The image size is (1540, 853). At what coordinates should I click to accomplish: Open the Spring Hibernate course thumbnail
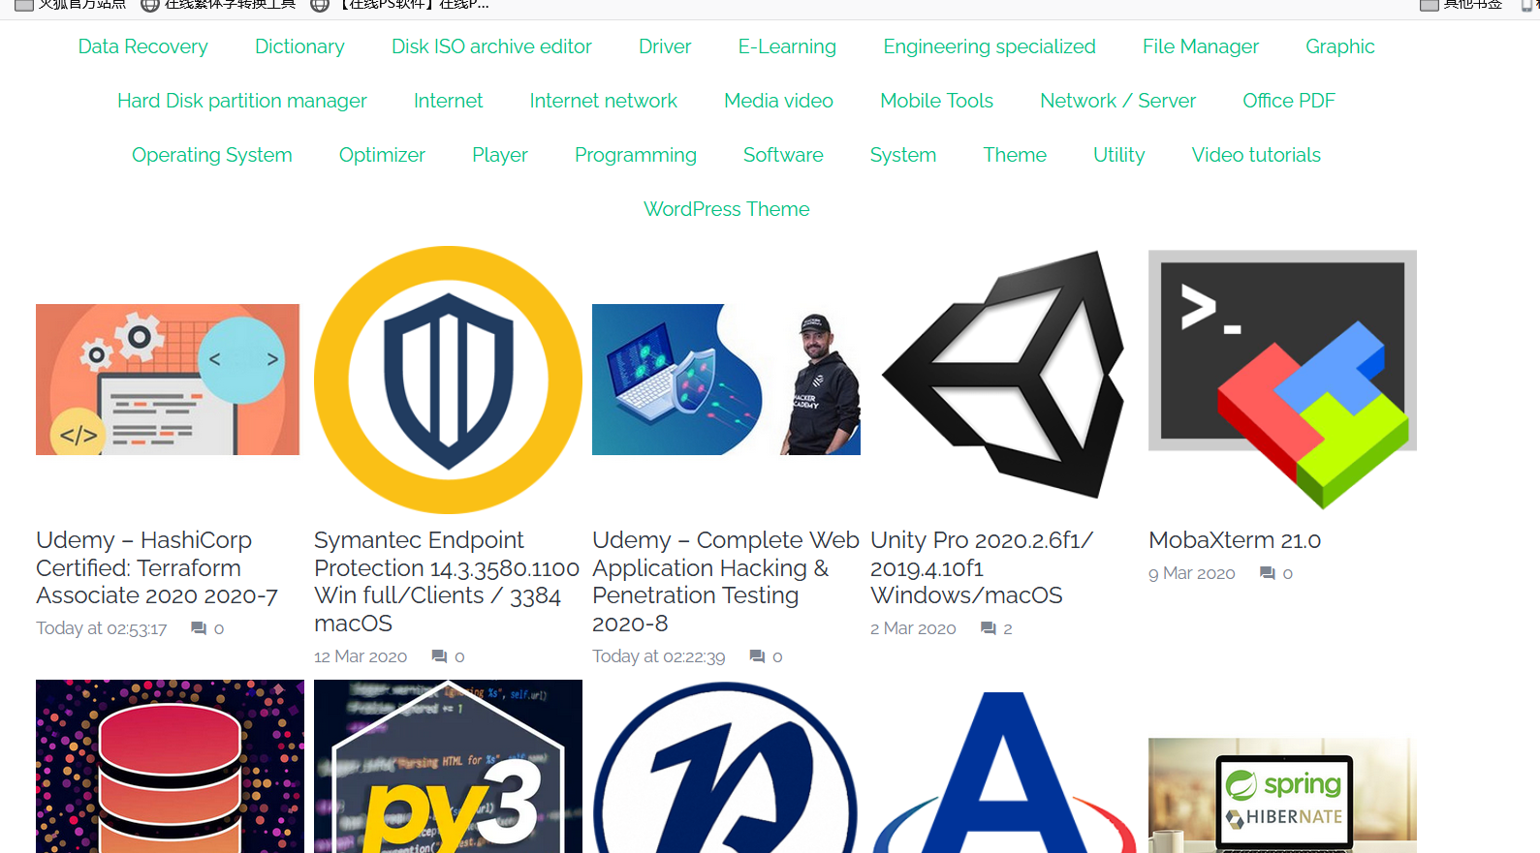coord(1282,796)
